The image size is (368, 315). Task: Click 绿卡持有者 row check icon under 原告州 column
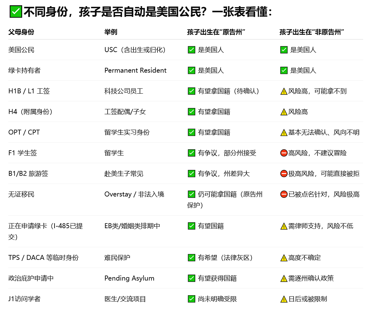coord(191,70)
